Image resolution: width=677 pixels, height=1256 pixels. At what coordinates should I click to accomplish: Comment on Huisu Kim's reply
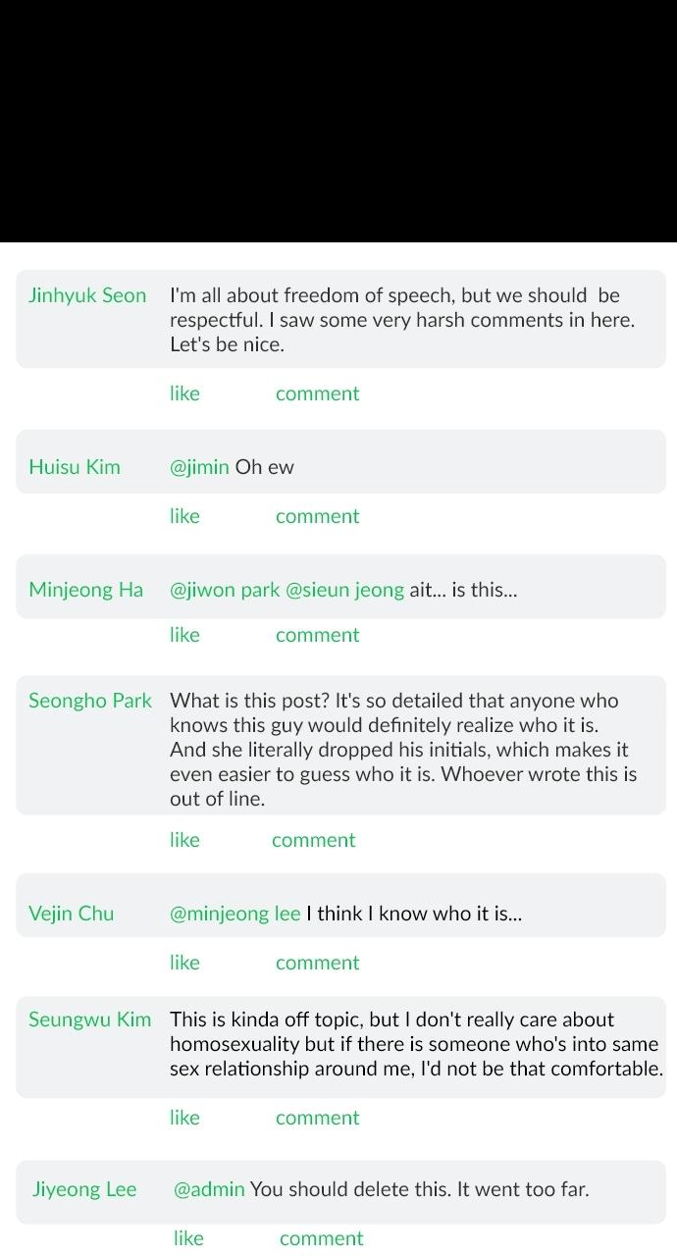317,516
